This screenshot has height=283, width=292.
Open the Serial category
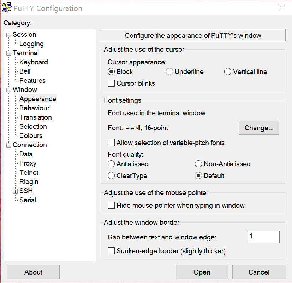pyautogui.click(x=28, y=200)
